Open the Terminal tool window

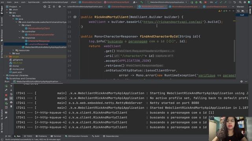56,136
